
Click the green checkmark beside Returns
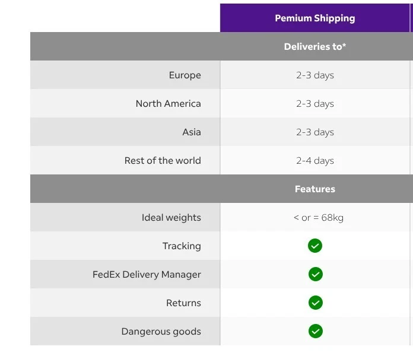pyautogui.click(x=315, y=303)
